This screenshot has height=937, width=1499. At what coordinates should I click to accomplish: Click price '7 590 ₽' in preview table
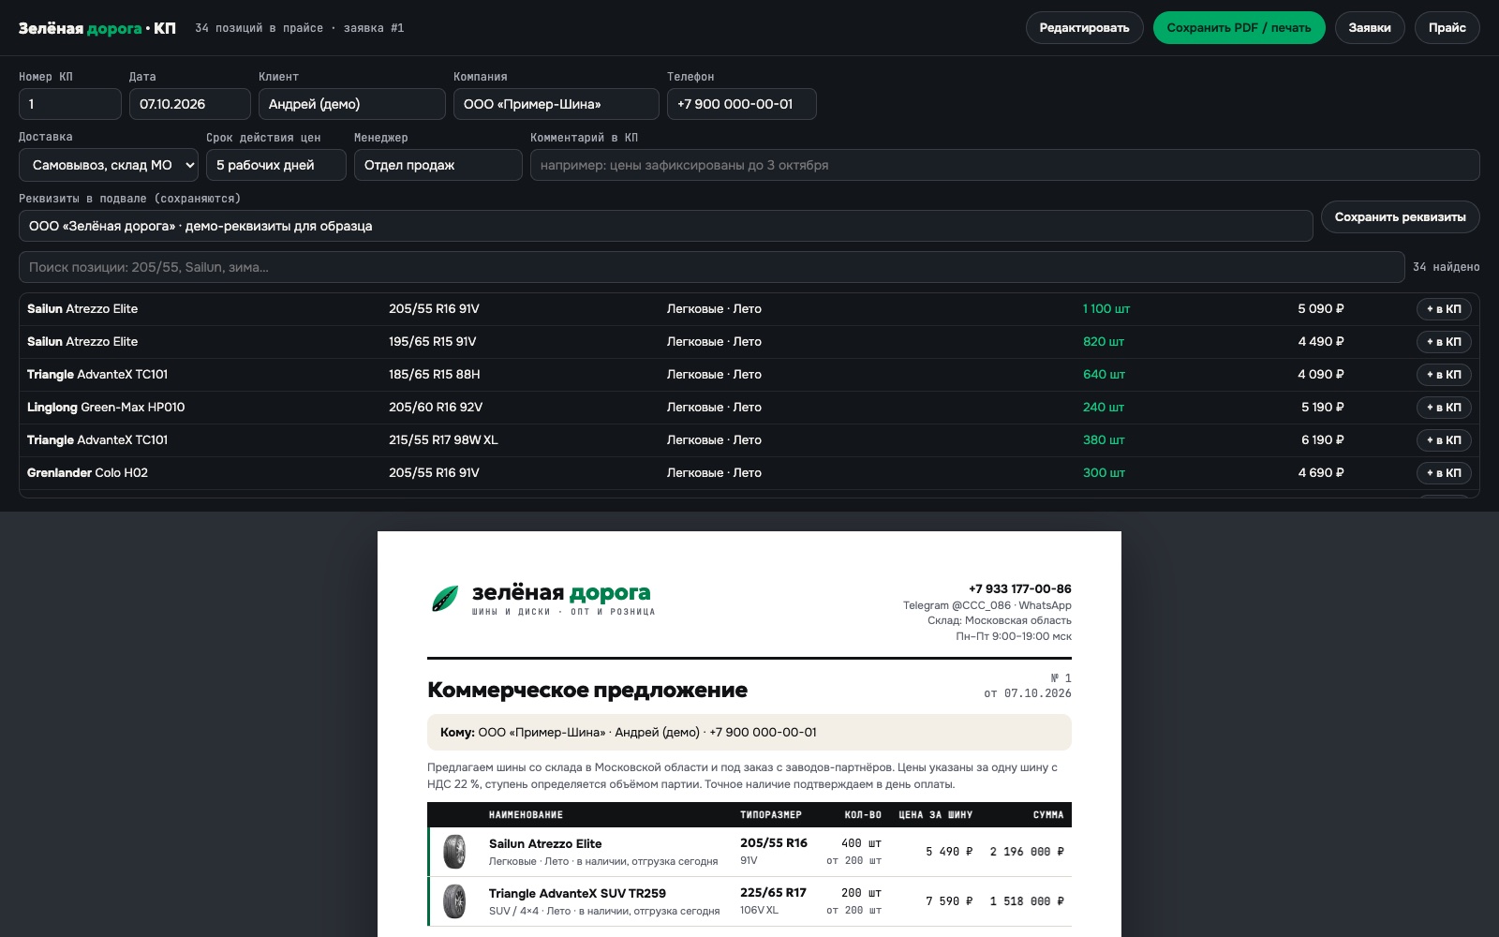[949, 901]
